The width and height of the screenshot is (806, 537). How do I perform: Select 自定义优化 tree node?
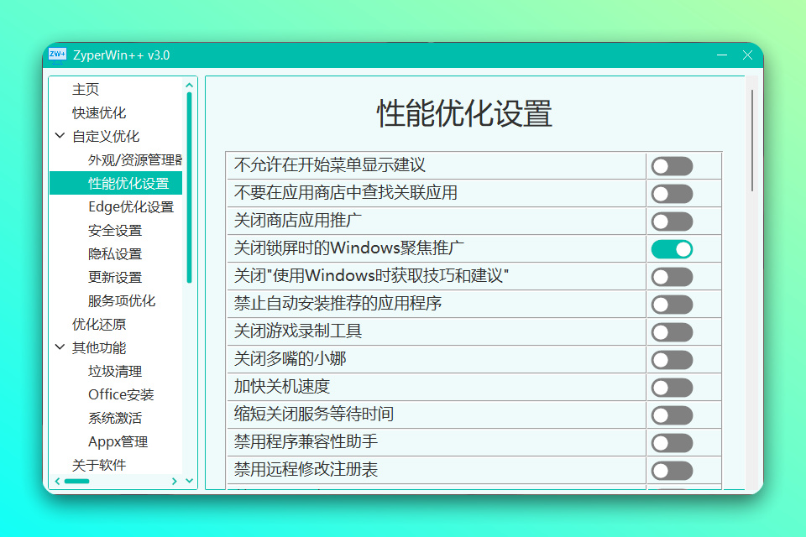click(x=106, y=136)
